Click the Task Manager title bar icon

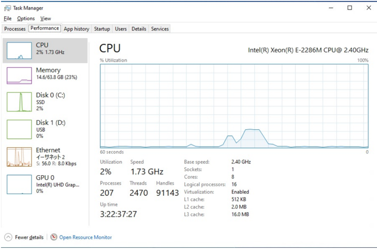point(7,8)
